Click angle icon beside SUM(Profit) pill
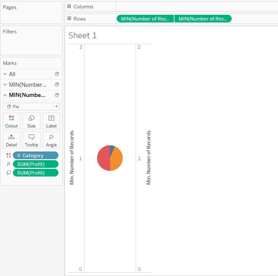 coord(8,164)
